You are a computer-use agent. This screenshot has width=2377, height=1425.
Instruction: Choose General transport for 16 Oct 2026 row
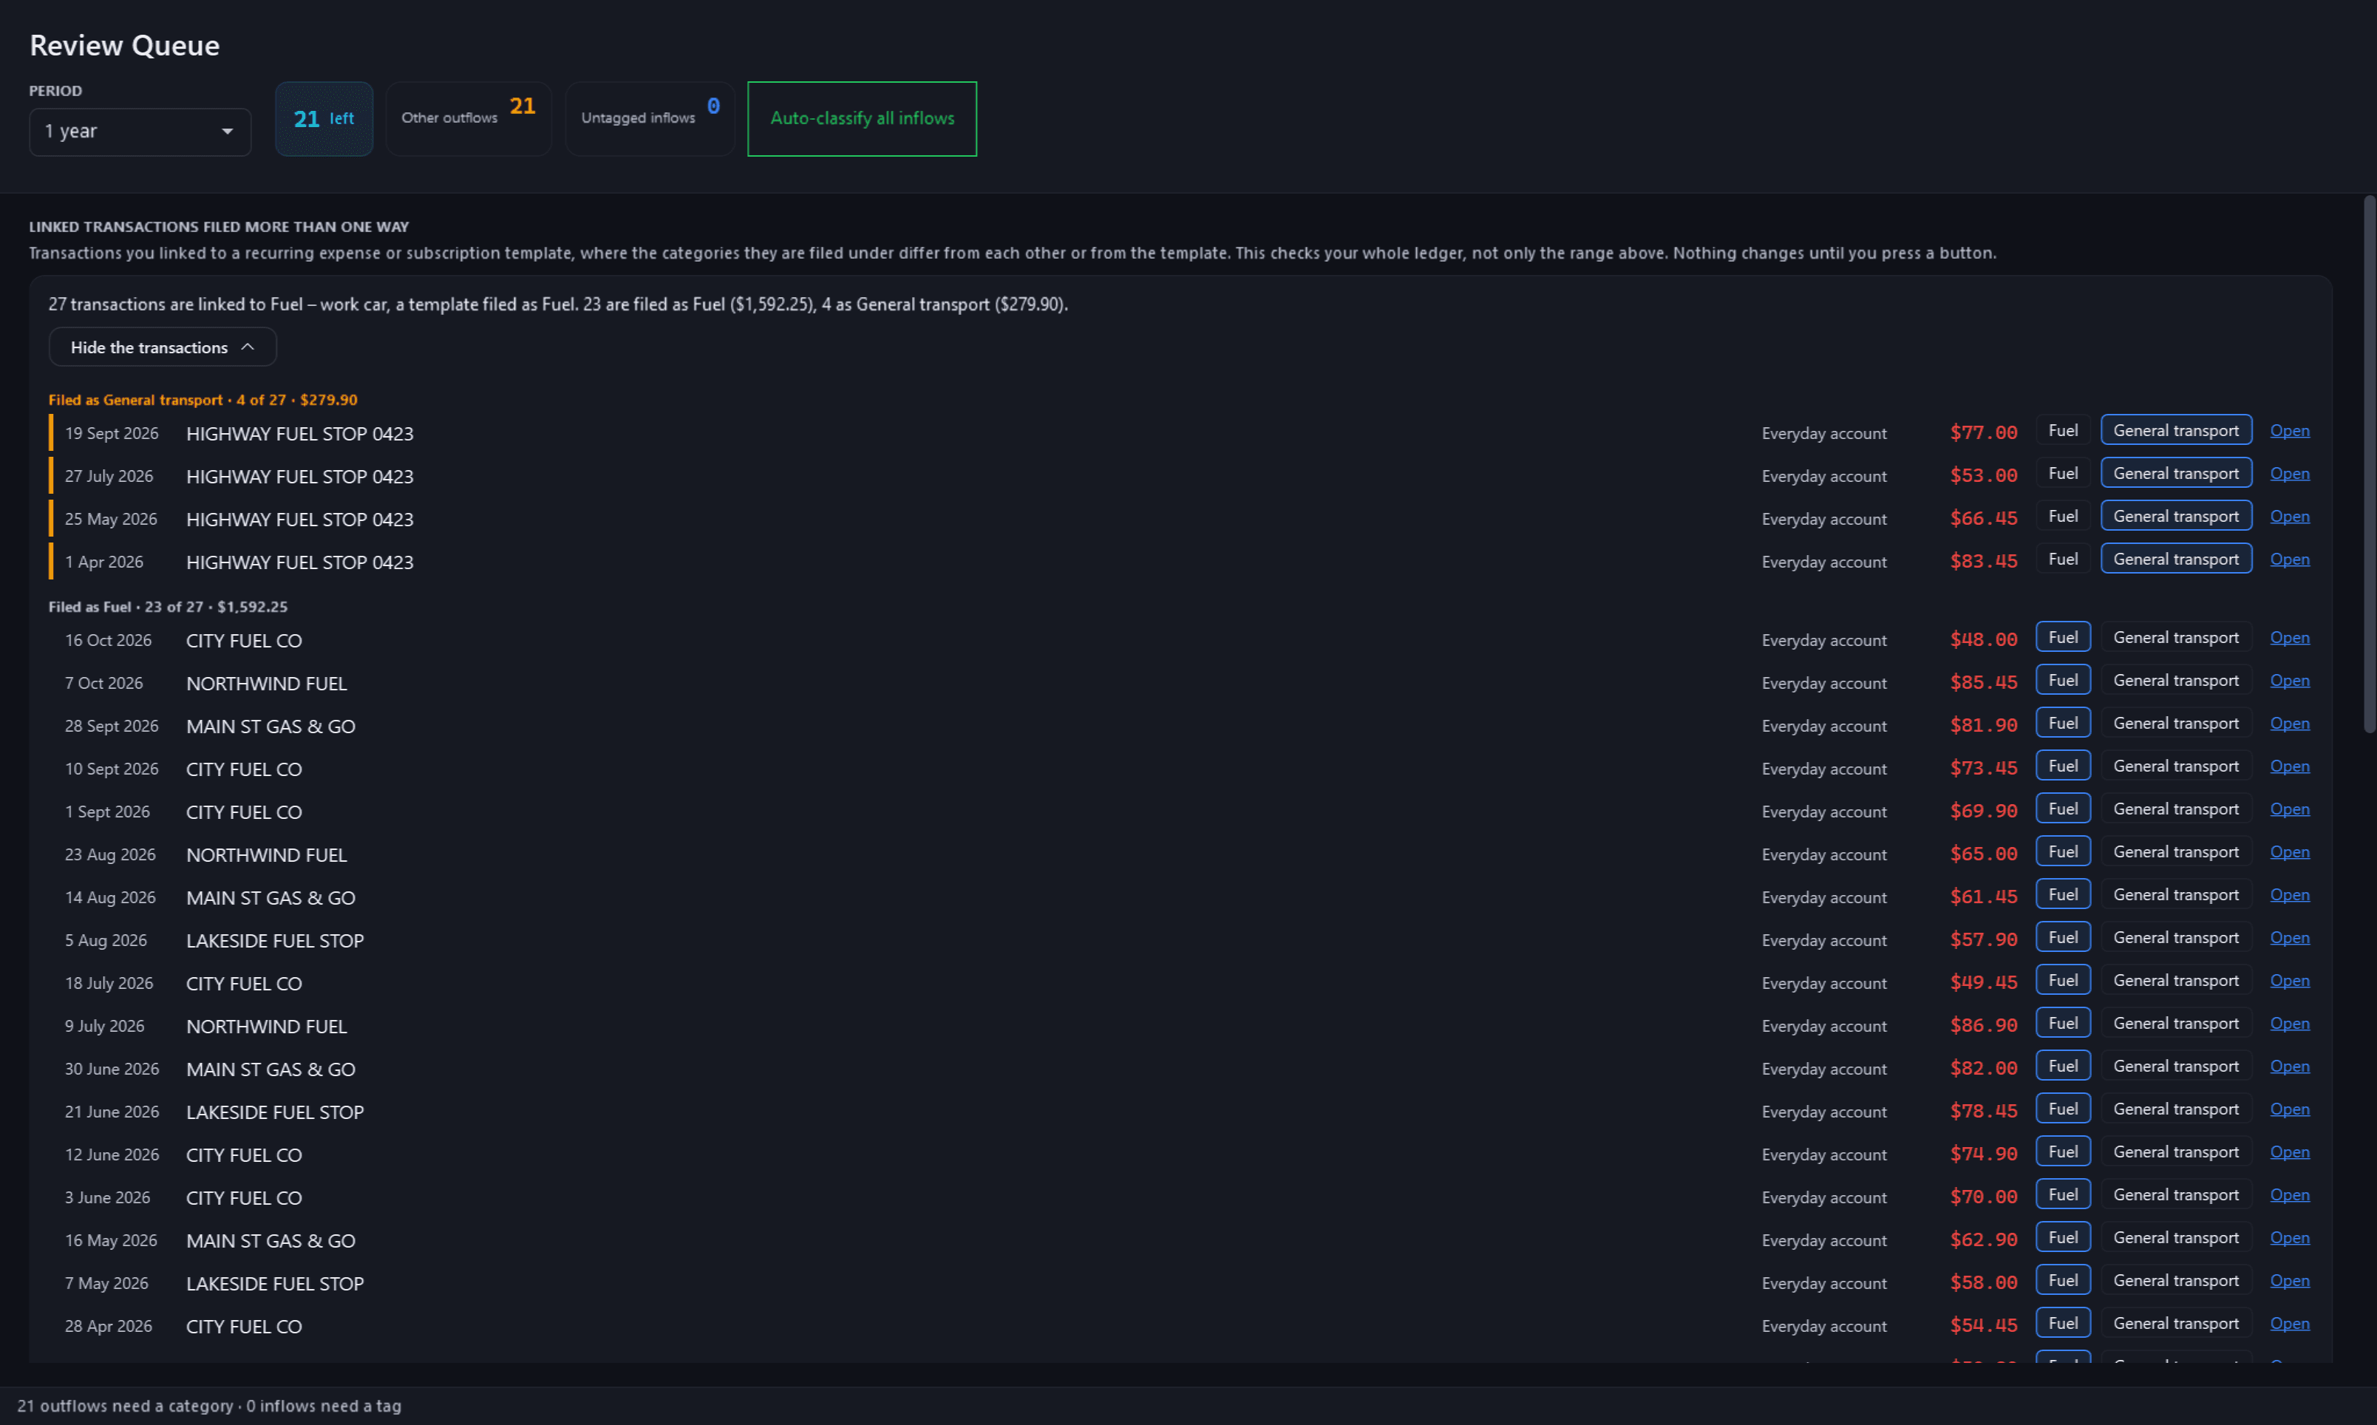click(x=2175, y=638)
